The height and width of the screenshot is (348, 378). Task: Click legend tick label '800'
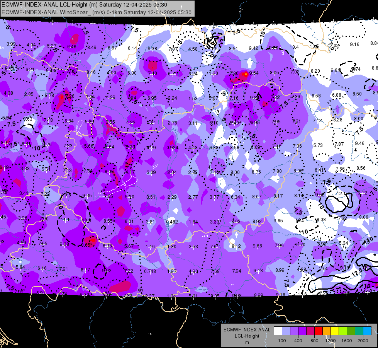pos(314,341)
